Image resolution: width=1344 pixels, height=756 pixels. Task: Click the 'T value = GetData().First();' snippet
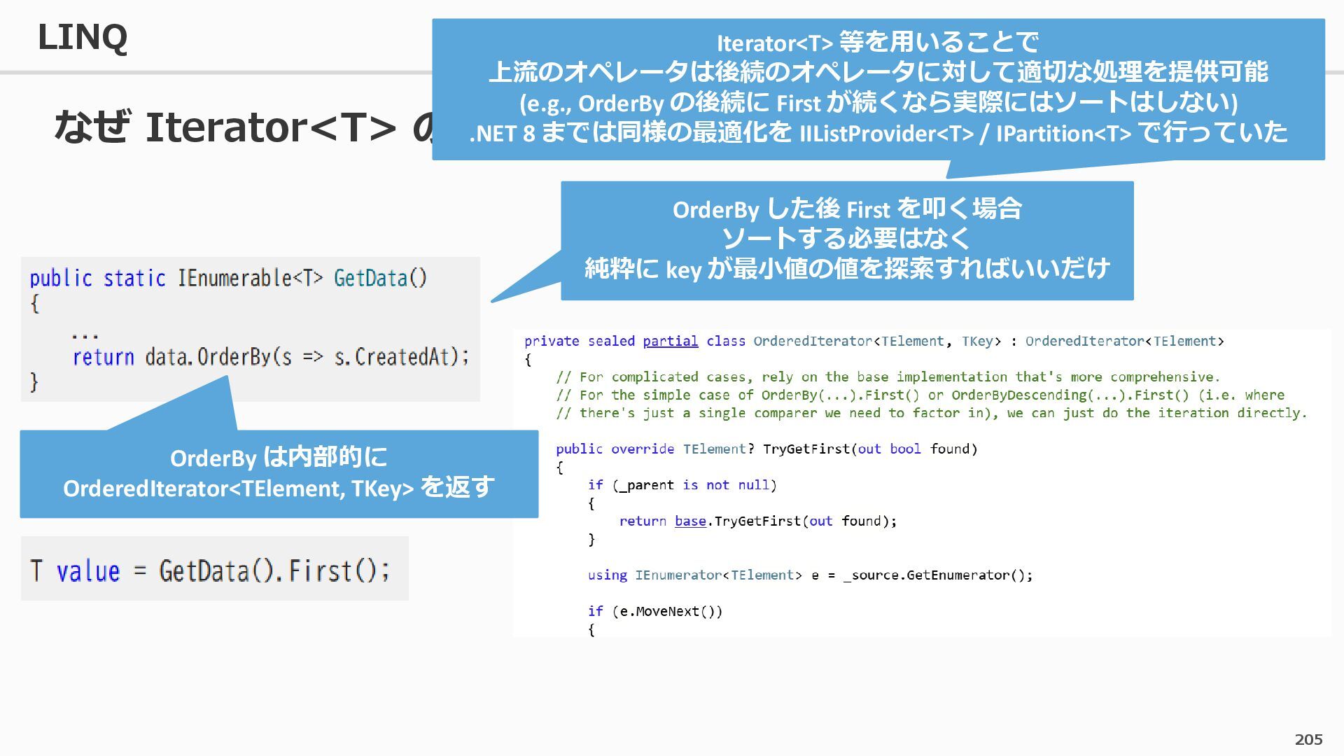click(x=210, y=570)
